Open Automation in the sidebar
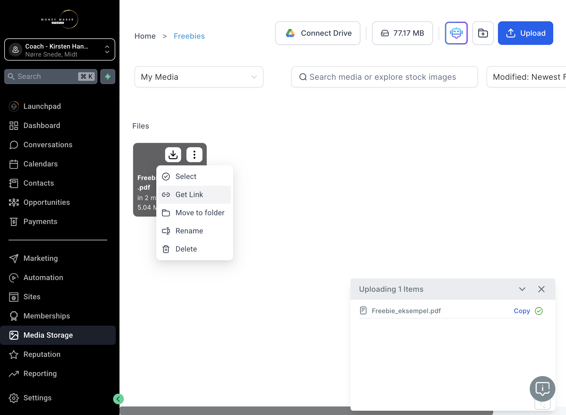Image resolution: width=566 pixels, height=415 pixels. pyautogui.click(x=58, y=277)
